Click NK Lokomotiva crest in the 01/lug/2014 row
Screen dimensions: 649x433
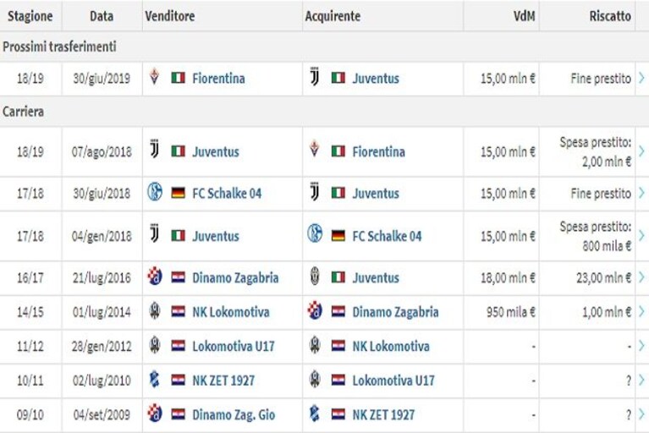pos(155,310)
